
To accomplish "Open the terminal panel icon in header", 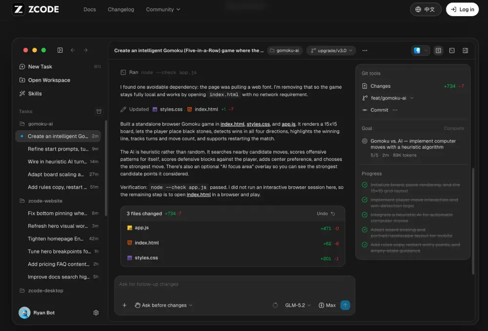I will (x=452, y=50).
